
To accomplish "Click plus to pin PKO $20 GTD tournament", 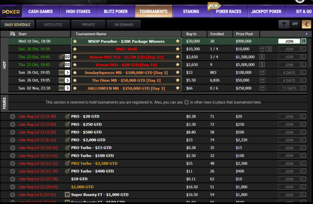I will 12,116.
